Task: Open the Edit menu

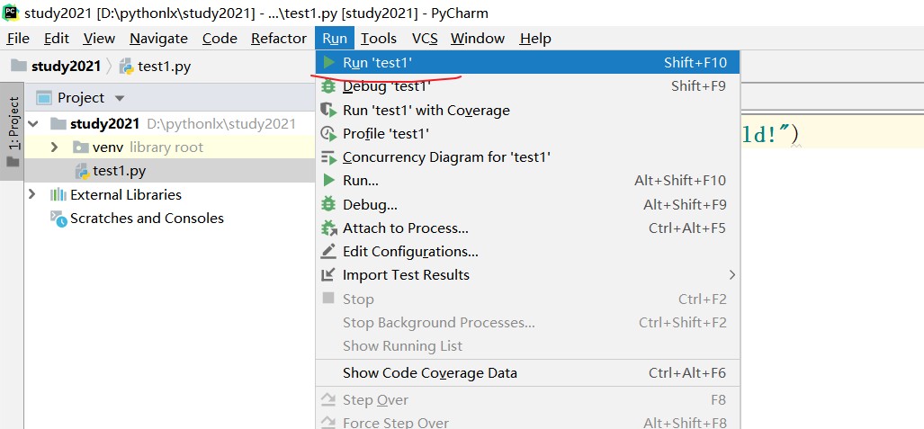Action: tap(57, 39)
